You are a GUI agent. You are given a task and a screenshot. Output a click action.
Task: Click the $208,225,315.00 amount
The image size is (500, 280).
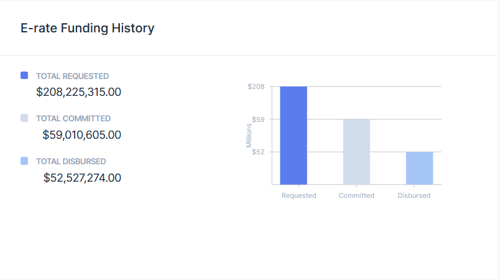tap(78, 92)
